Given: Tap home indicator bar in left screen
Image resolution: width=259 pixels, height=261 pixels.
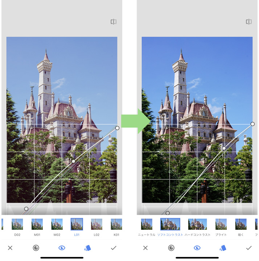Looking at the screenshot, I should point(62,258).
